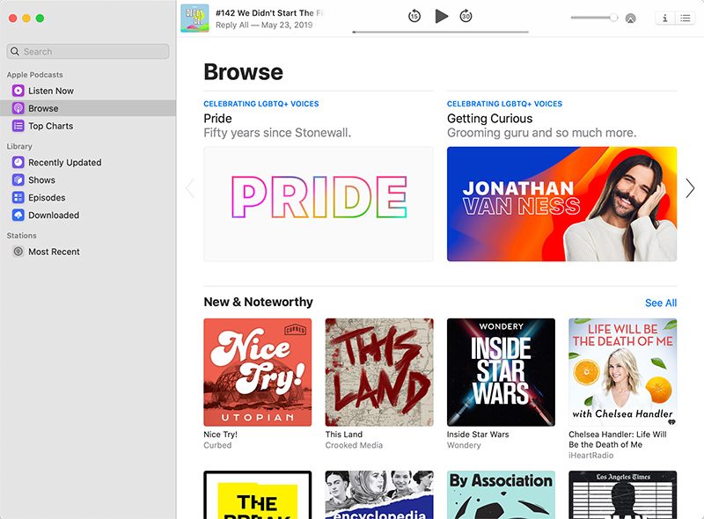
Task: Open the yellow 'THE' podcast artwork
Action: (x=258, y=494)
